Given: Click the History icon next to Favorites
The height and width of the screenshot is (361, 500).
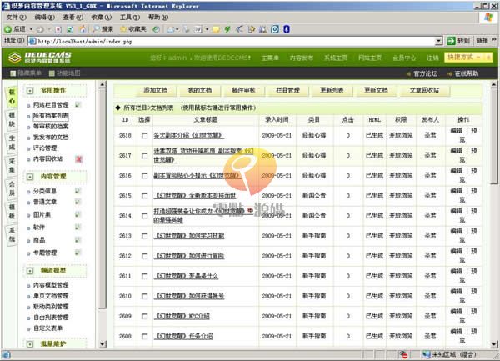Looking at the screenshot, I should [156, 29].
